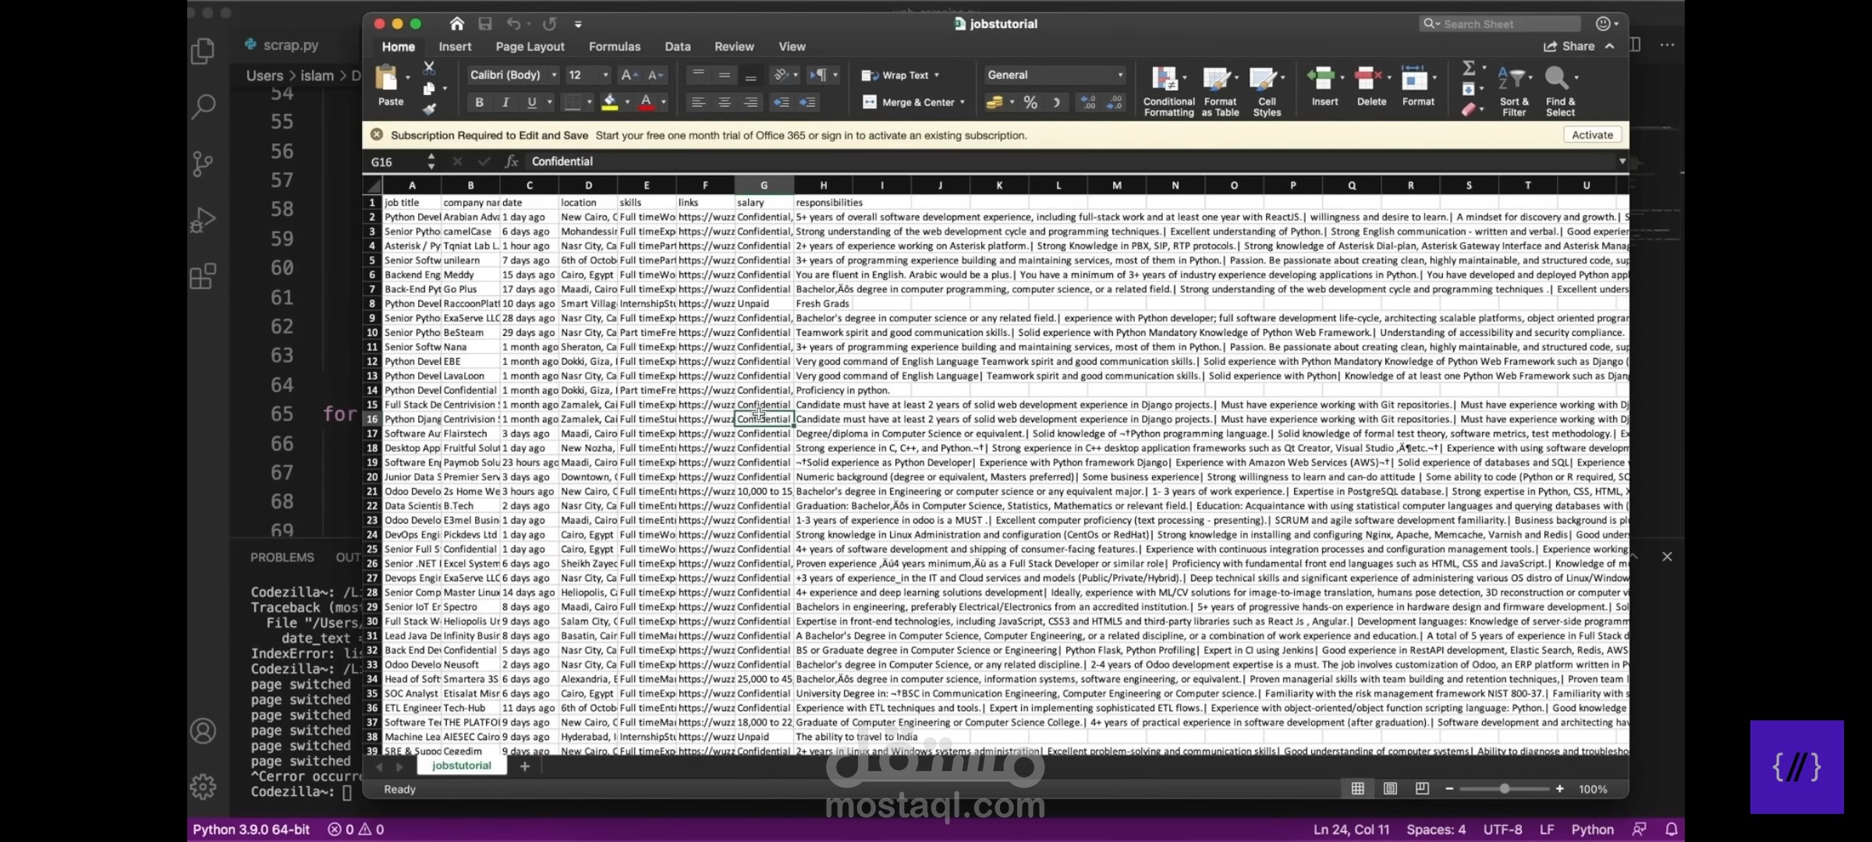This screenshot has width=1872, height=842.
Task: Increase font size with the large A icon
Action: 628,75
